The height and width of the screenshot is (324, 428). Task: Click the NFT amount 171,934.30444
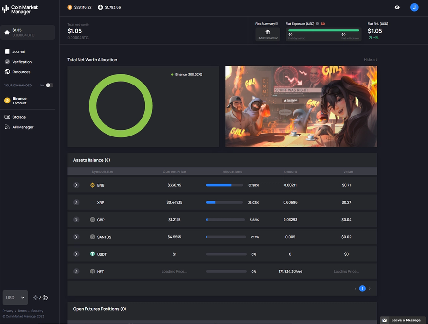290,271
